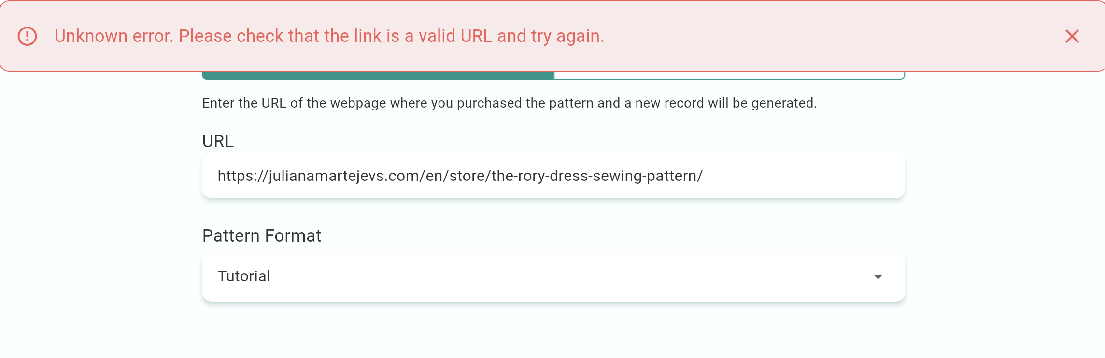1105x358 pixels.
Task: Click the red X icon in the banner
Action: (1072, 36)
